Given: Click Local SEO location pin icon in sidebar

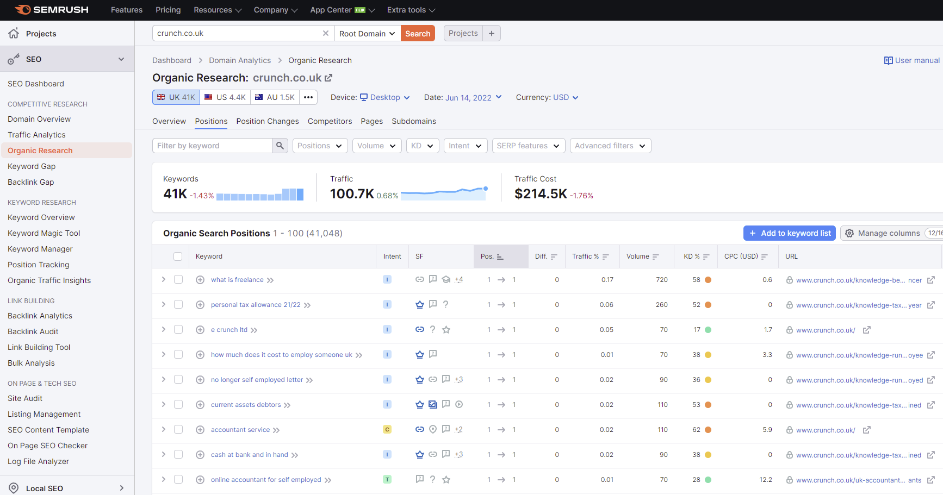Looking at the screenshot, I should (x=14, y=488).
